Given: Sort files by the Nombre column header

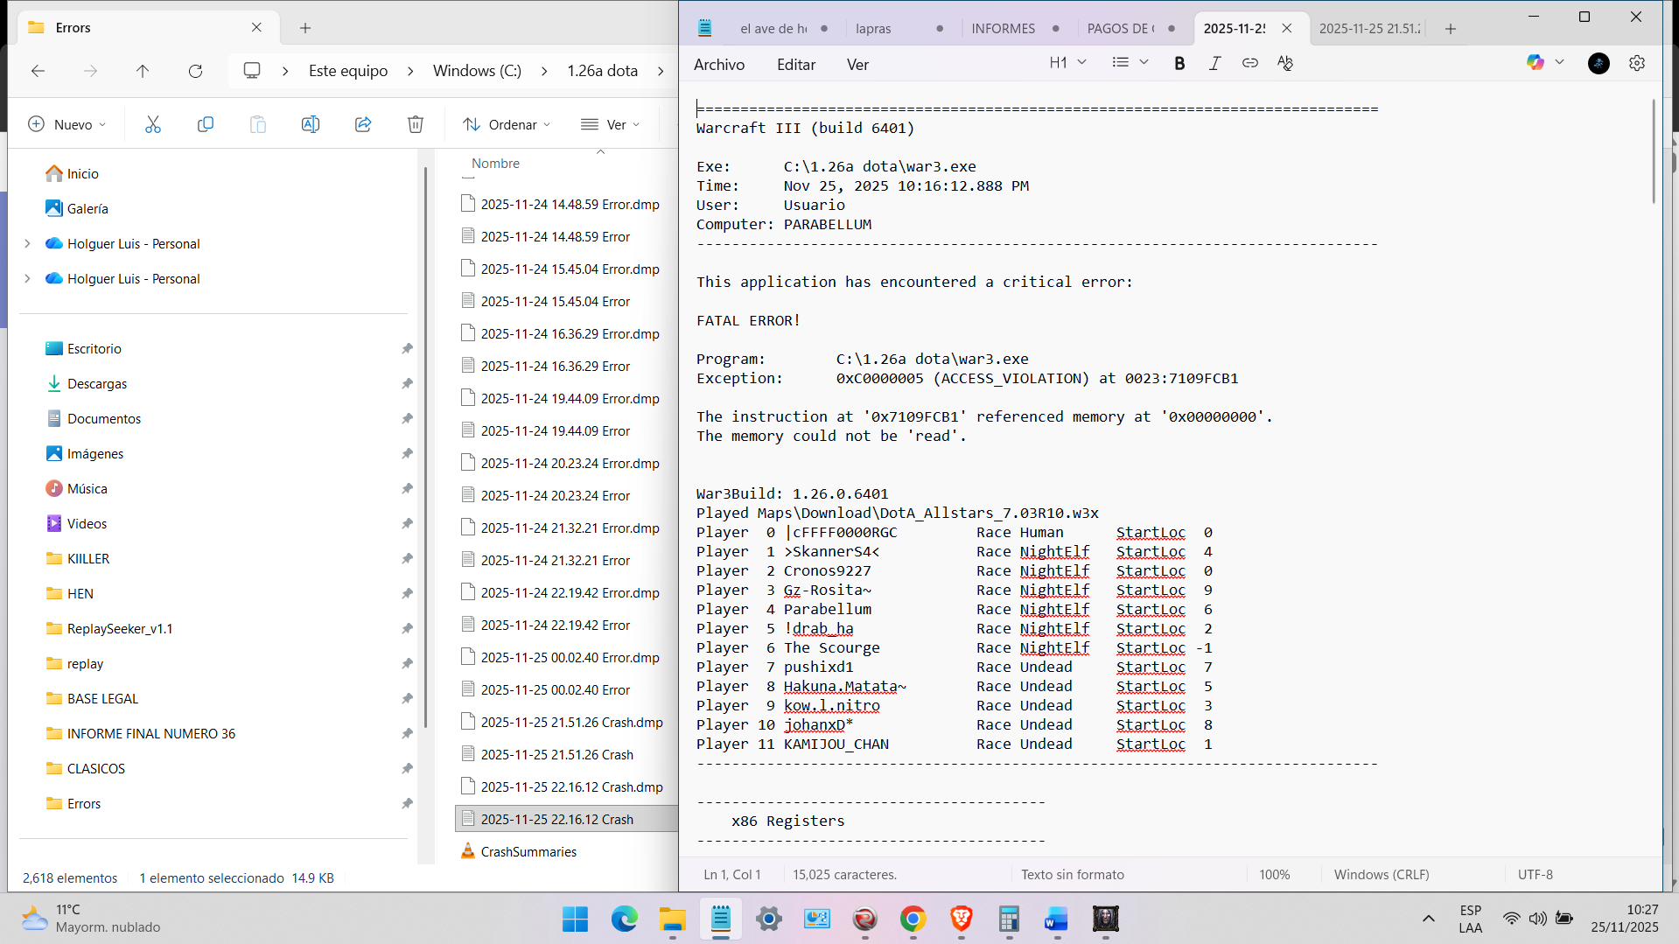Looking at the screenshot, I should 495,164.
